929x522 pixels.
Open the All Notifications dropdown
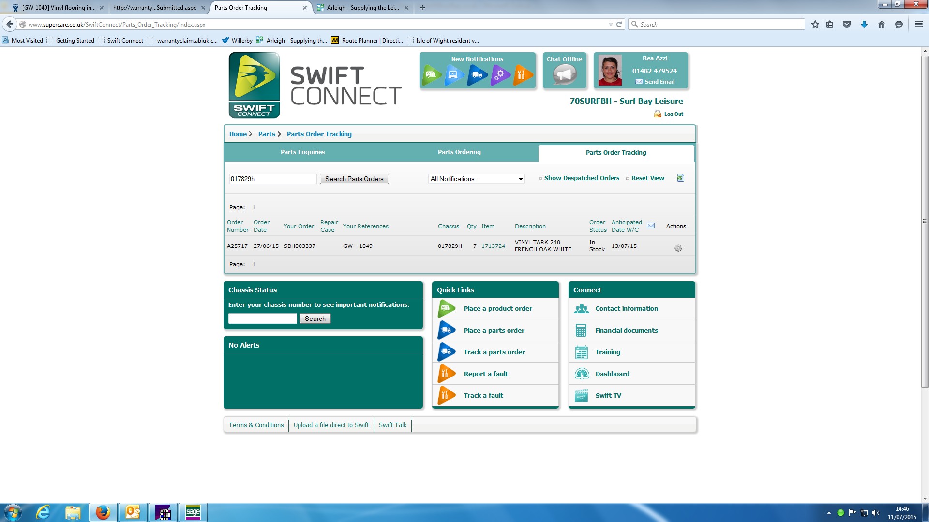coord(476,179)
